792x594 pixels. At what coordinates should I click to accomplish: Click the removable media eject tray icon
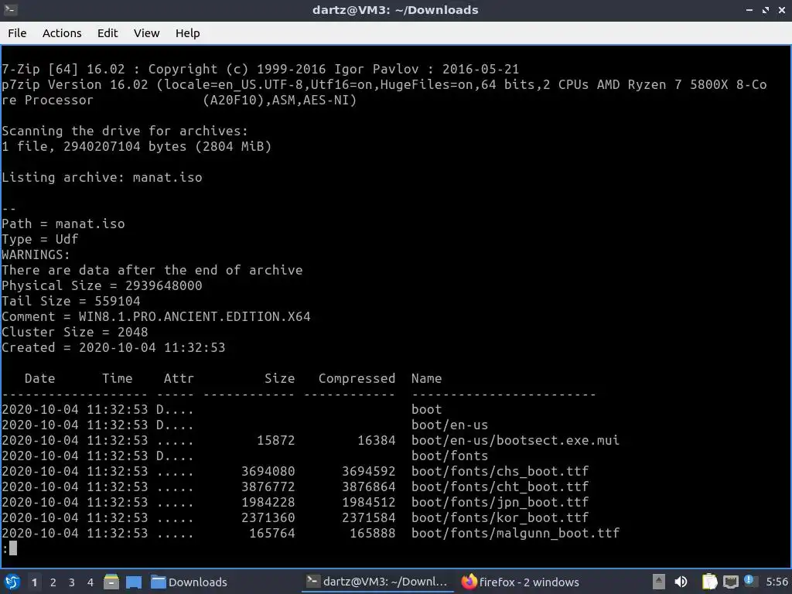(x=659, y=582)
